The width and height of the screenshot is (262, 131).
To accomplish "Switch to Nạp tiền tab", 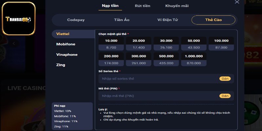I will tap(110, 6).
